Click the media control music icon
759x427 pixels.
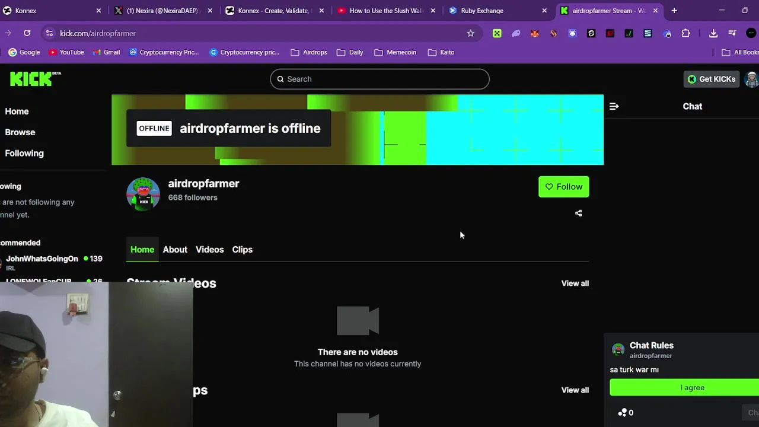732,33
